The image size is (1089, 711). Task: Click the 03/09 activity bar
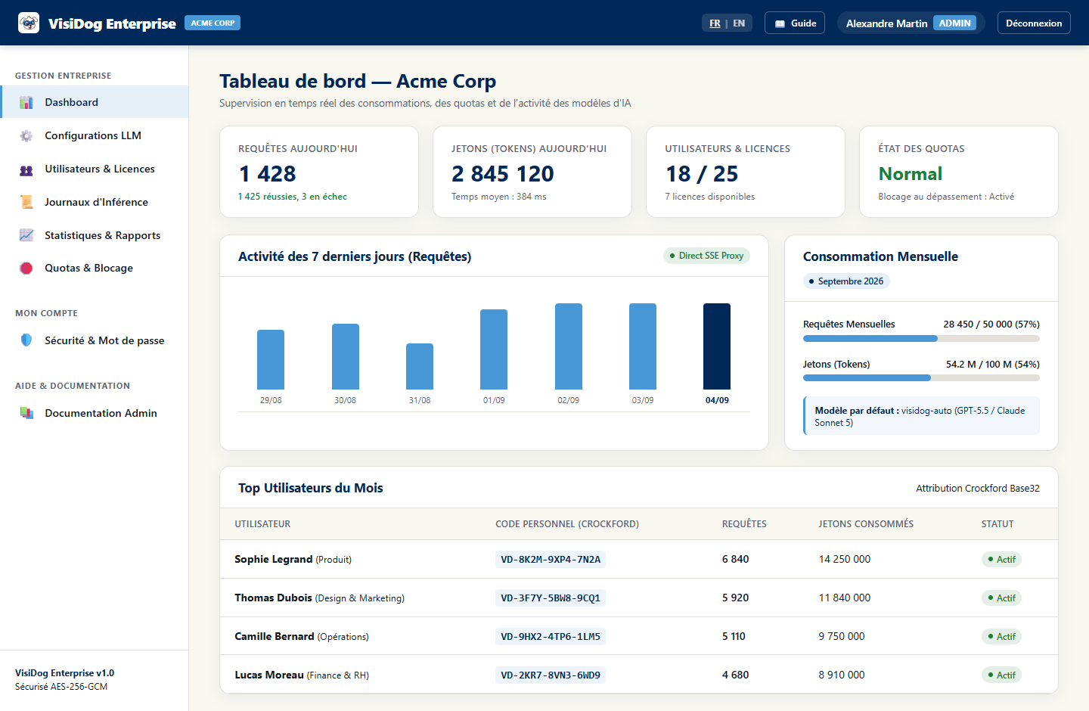[643, 346]
